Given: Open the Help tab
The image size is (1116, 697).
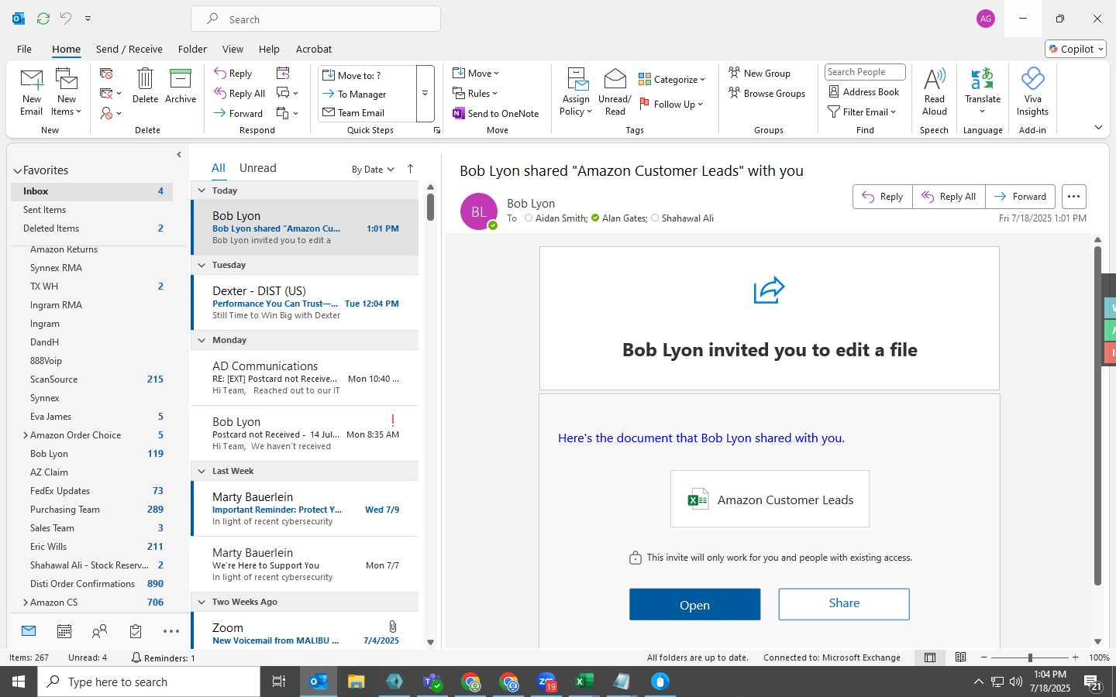Looking at the screenshot, I should click(269, 49).
